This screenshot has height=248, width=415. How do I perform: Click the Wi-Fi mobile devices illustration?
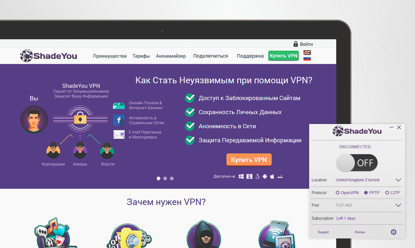coord(277,235)
